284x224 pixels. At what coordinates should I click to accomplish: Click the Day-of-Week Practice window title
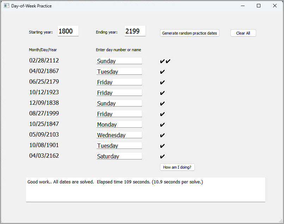(x=31, y=6)
